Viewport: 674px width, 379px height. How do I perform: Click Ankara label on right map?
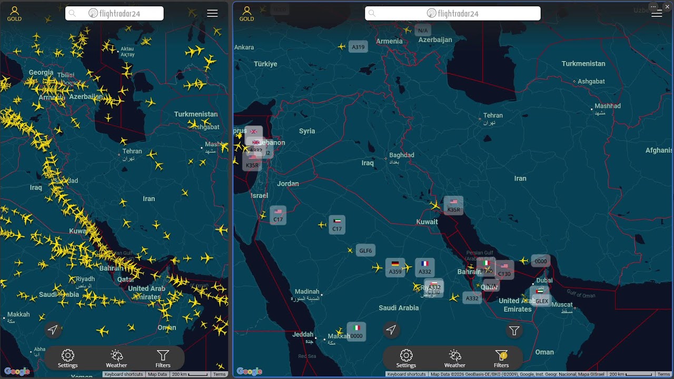tap(244, 47)
